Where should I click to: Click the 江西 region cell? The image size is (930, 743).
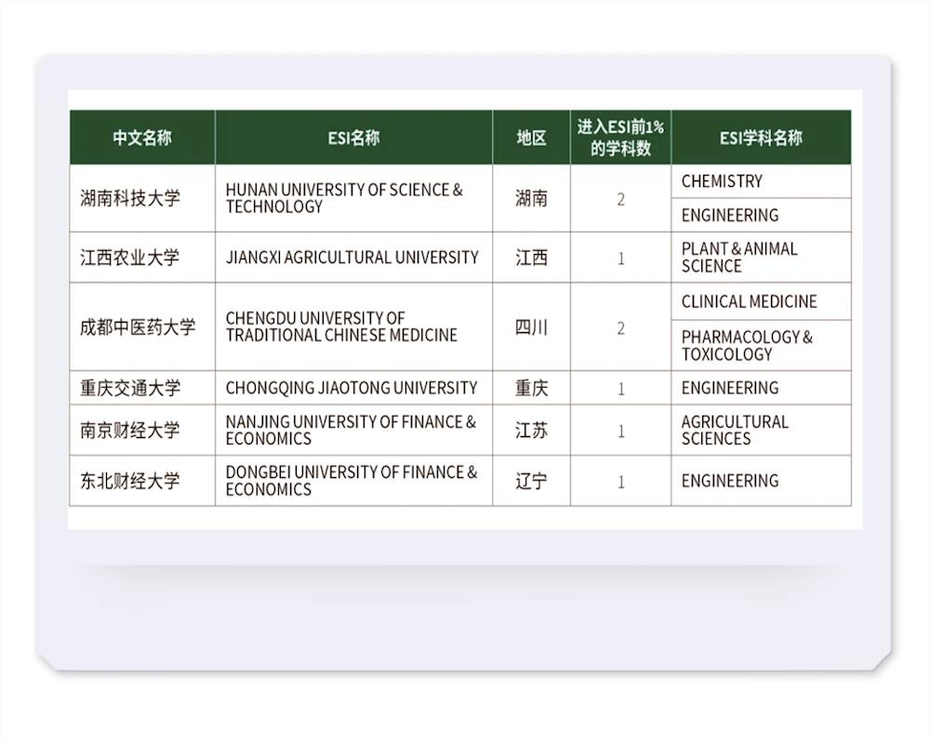point(531,258)
